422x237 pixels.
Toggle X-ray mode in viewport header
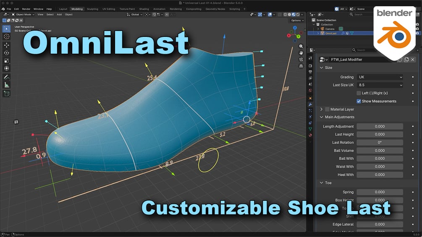pos(280,15)
